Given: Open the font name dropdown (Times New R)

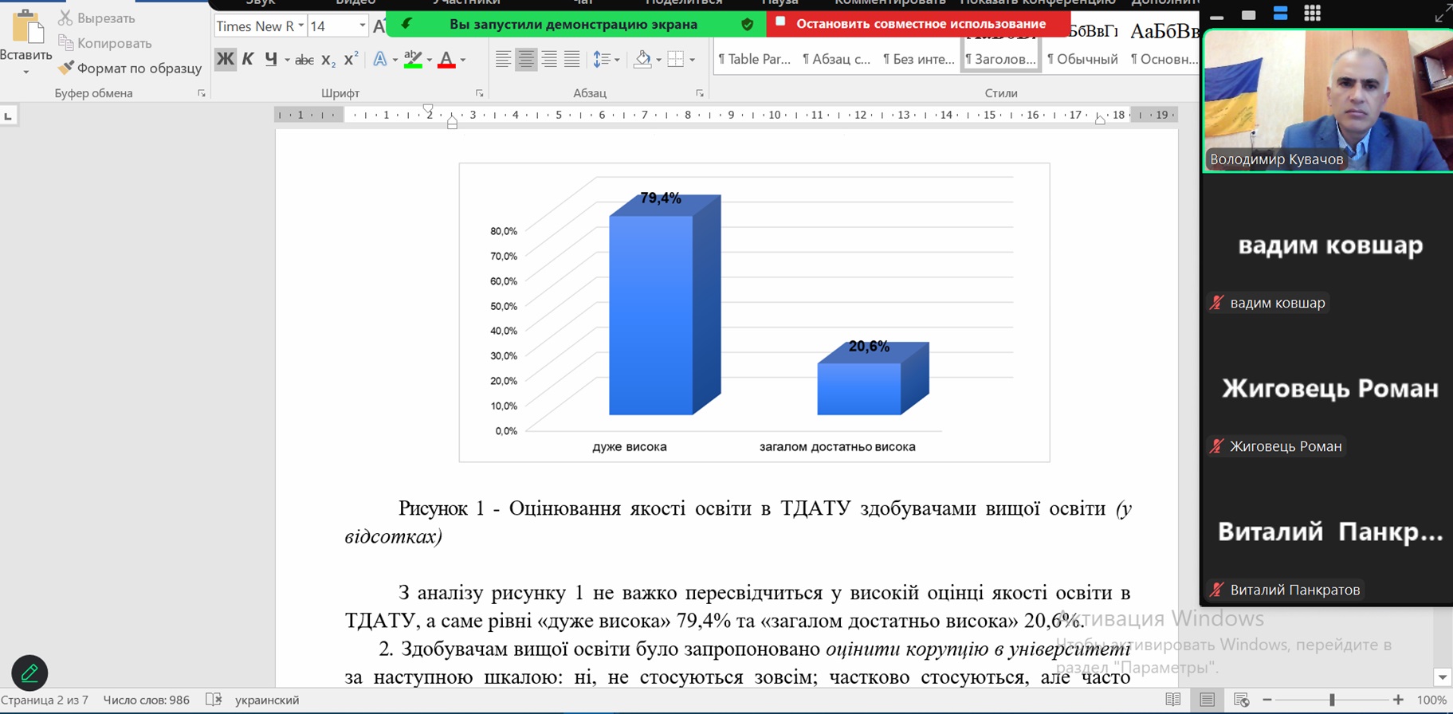Looking at the screenshot, I should pyautogui.click(x=300, y=26).
